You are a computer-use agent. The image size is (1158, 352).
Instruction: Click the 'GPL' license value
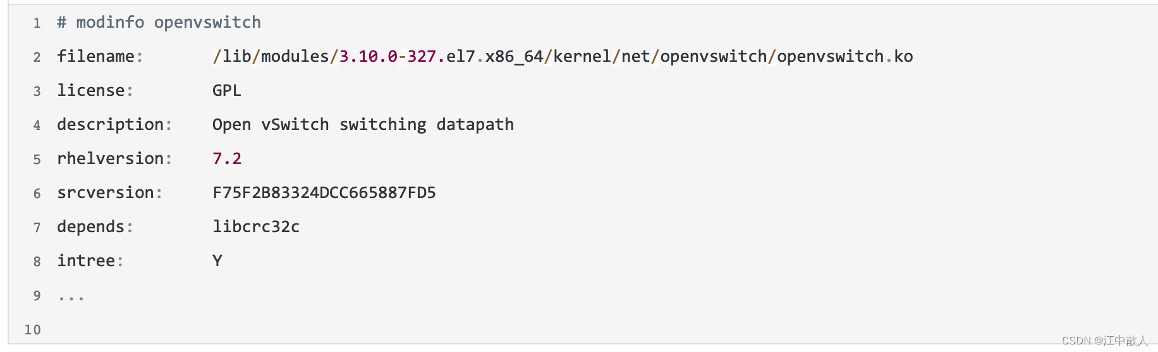pyautogui.click(x=226, y=91)
